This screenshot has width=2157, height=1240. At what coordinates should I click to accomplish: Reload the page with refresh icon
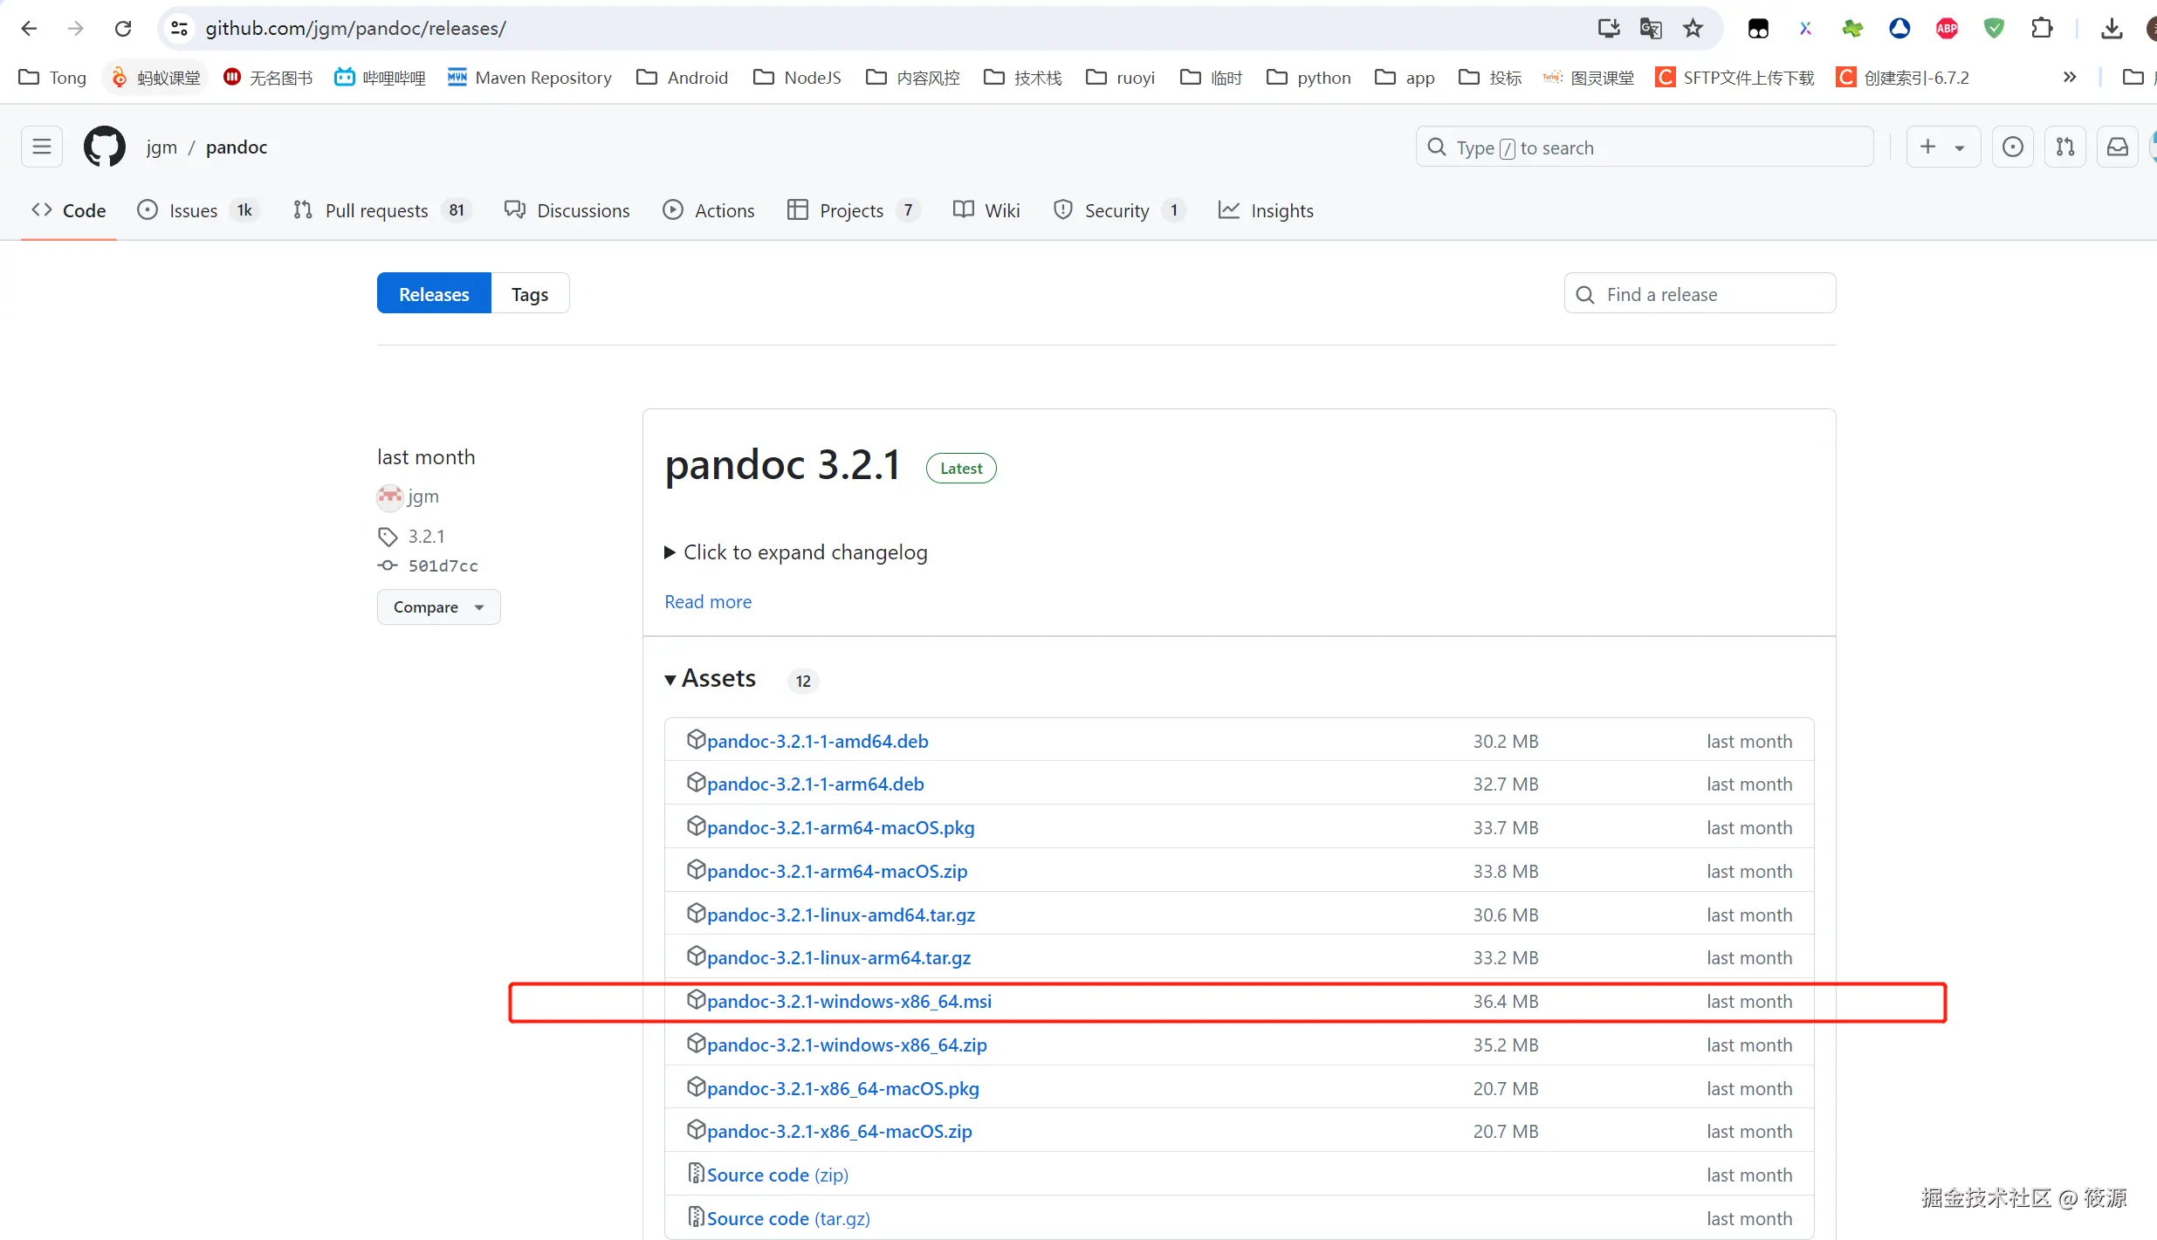(123, 29)
